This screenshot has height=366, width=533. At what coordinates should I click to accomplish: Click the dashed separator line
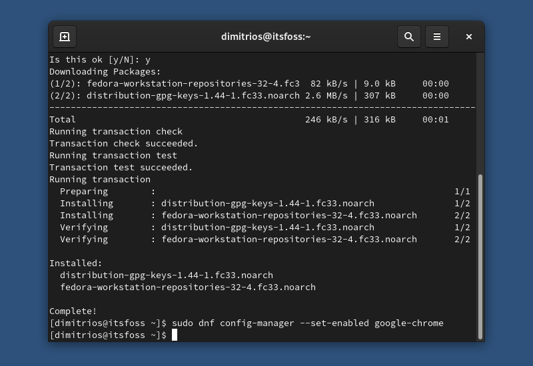point(263,107)
